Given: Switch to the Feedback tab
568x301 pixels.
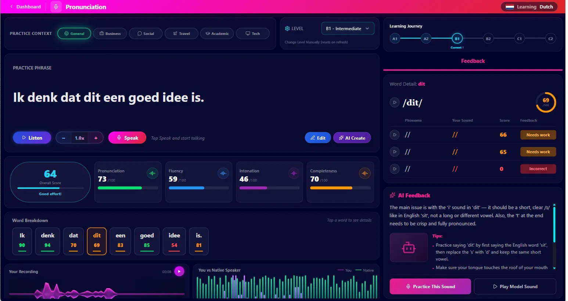Looking at the screenshot, I should point(473,61).
